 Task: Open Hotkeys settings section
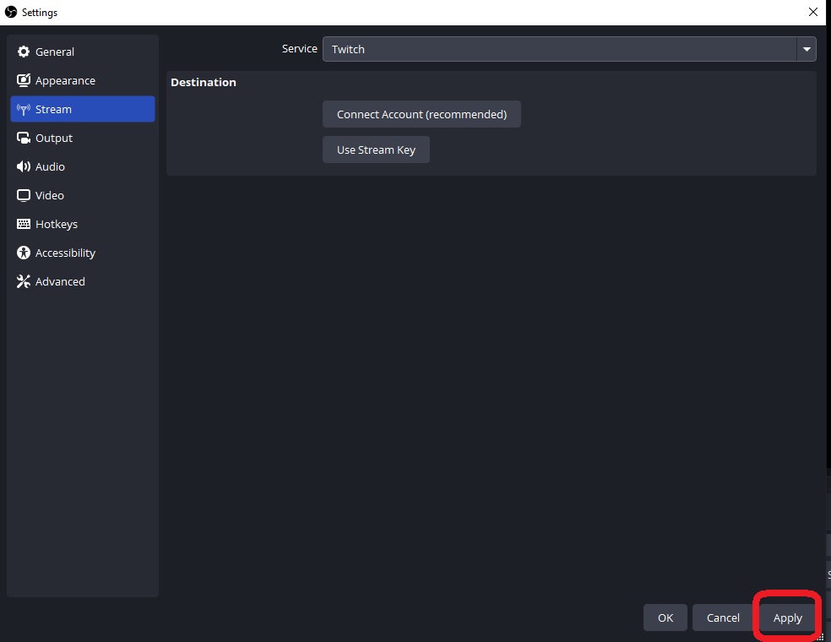pyautogui.click(x=83, y=224)
